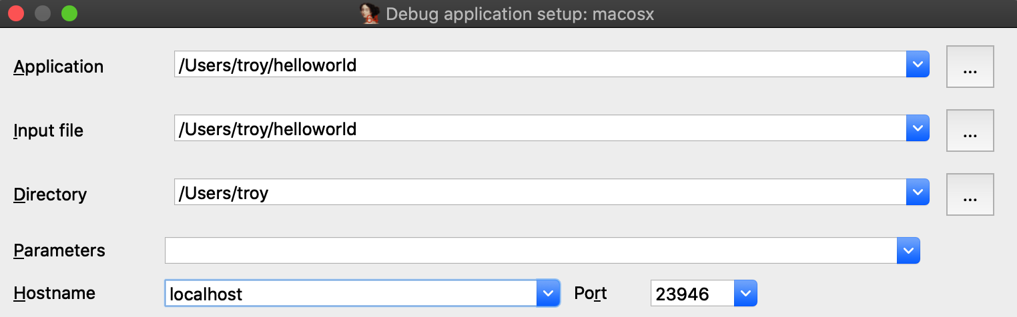The width and height of the screenshot is (1017, 317).
Task: Click the Hostname field containing localhost
Action: (x=350, y=293)
